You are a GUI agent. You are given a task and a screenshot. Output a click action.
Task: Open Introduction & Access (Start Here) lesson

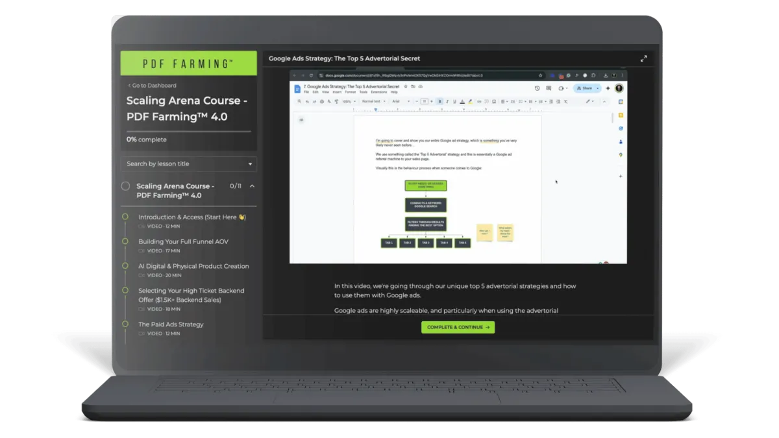coord(192,217)
